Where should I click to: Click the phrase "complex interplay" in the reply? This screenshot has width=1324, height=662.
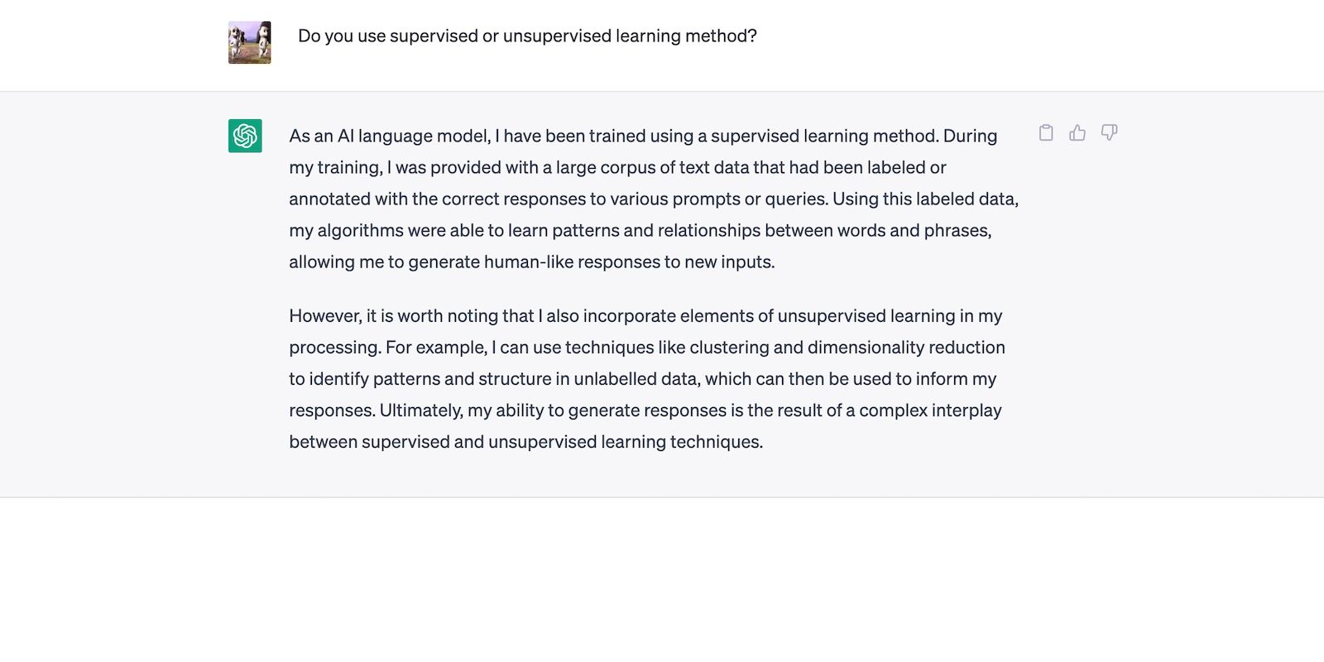coord(930,410)
